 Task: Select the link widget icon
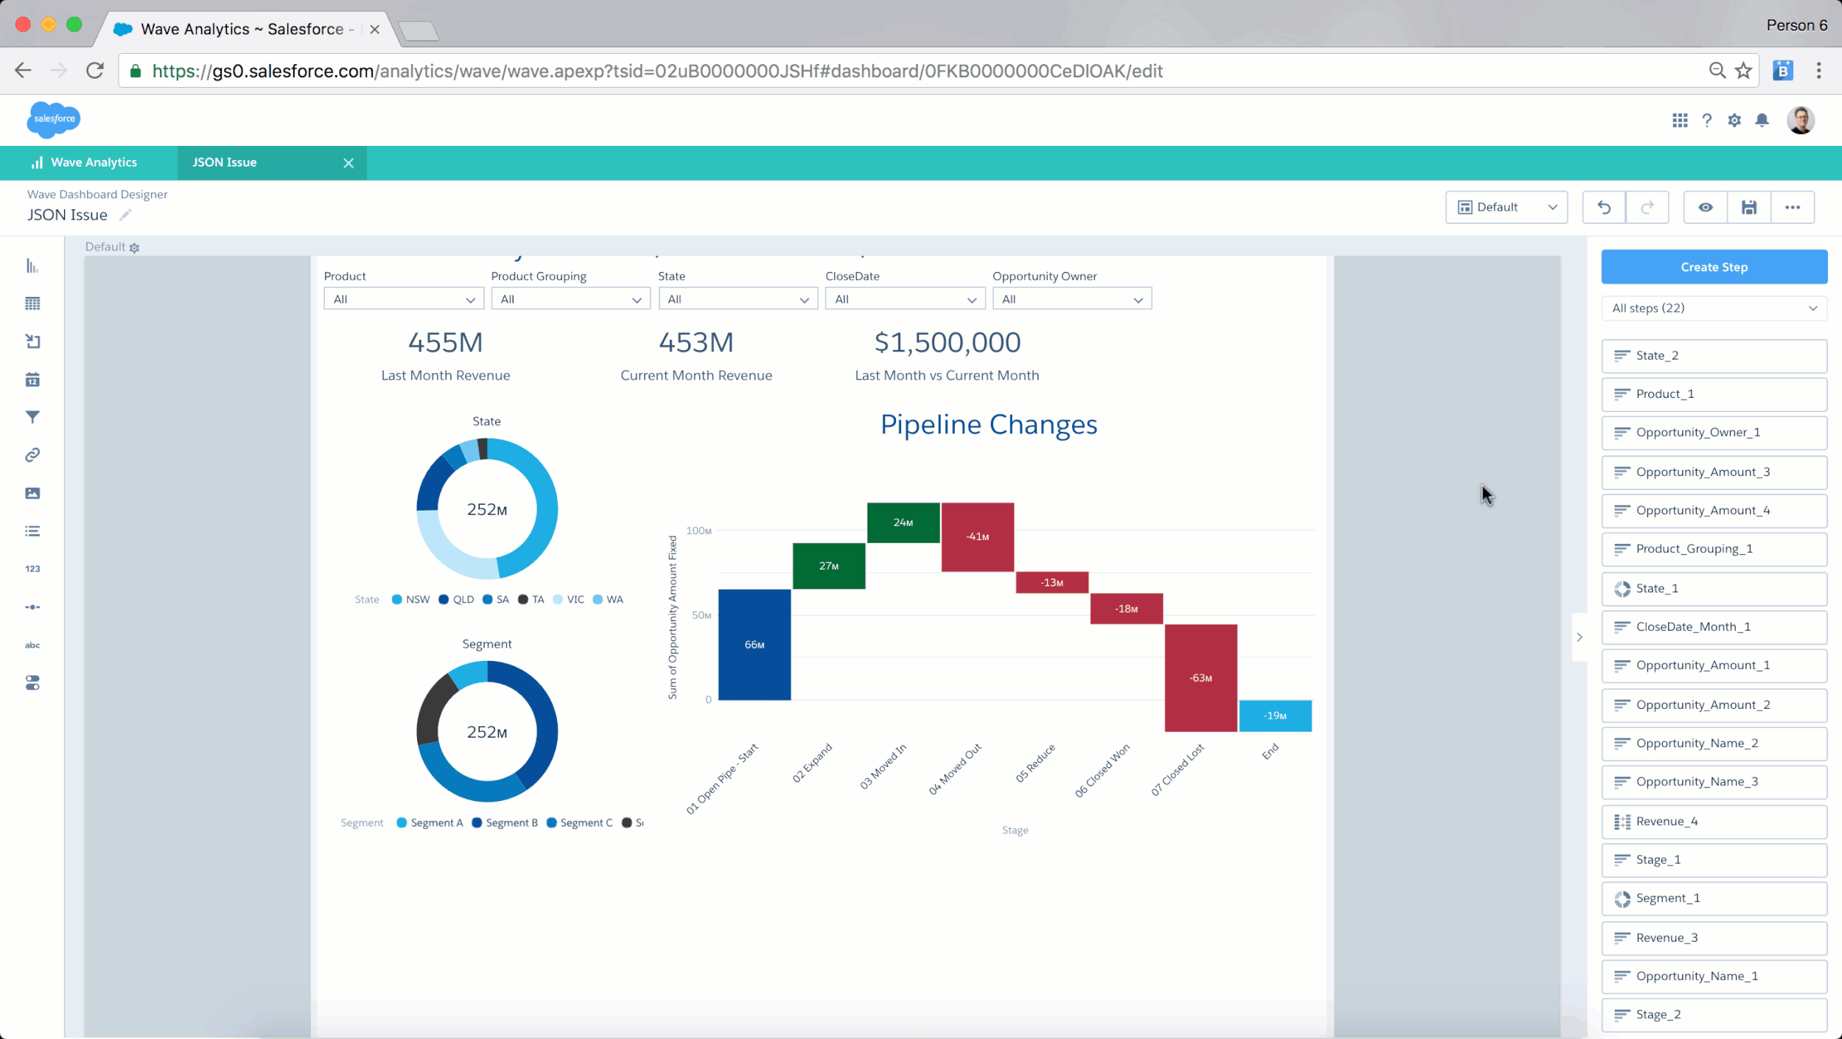pos(32,455)
